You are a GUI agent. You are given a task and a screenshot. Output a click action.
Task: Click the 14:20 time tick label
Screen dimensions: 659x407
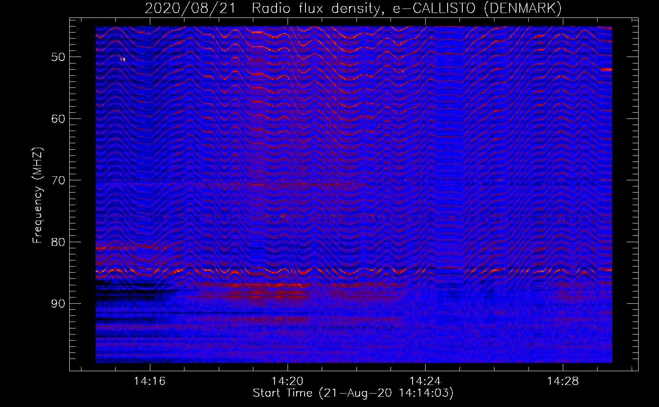288,381
